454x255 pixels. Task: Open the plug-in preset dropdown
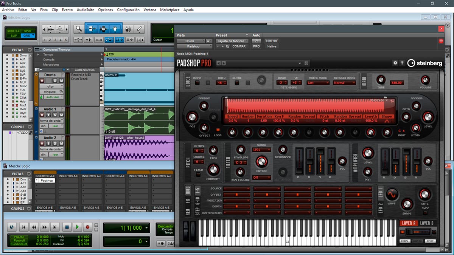click(x=232, y=41)
